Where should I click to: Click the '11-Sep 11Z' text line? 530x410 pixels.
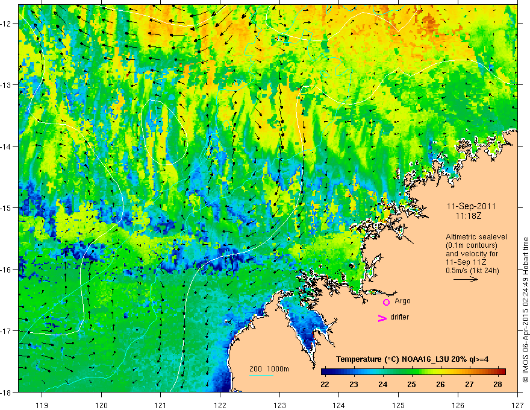pos(467,262)
